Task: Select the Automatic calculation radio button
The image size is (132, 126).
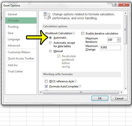Action: [50, 38]
